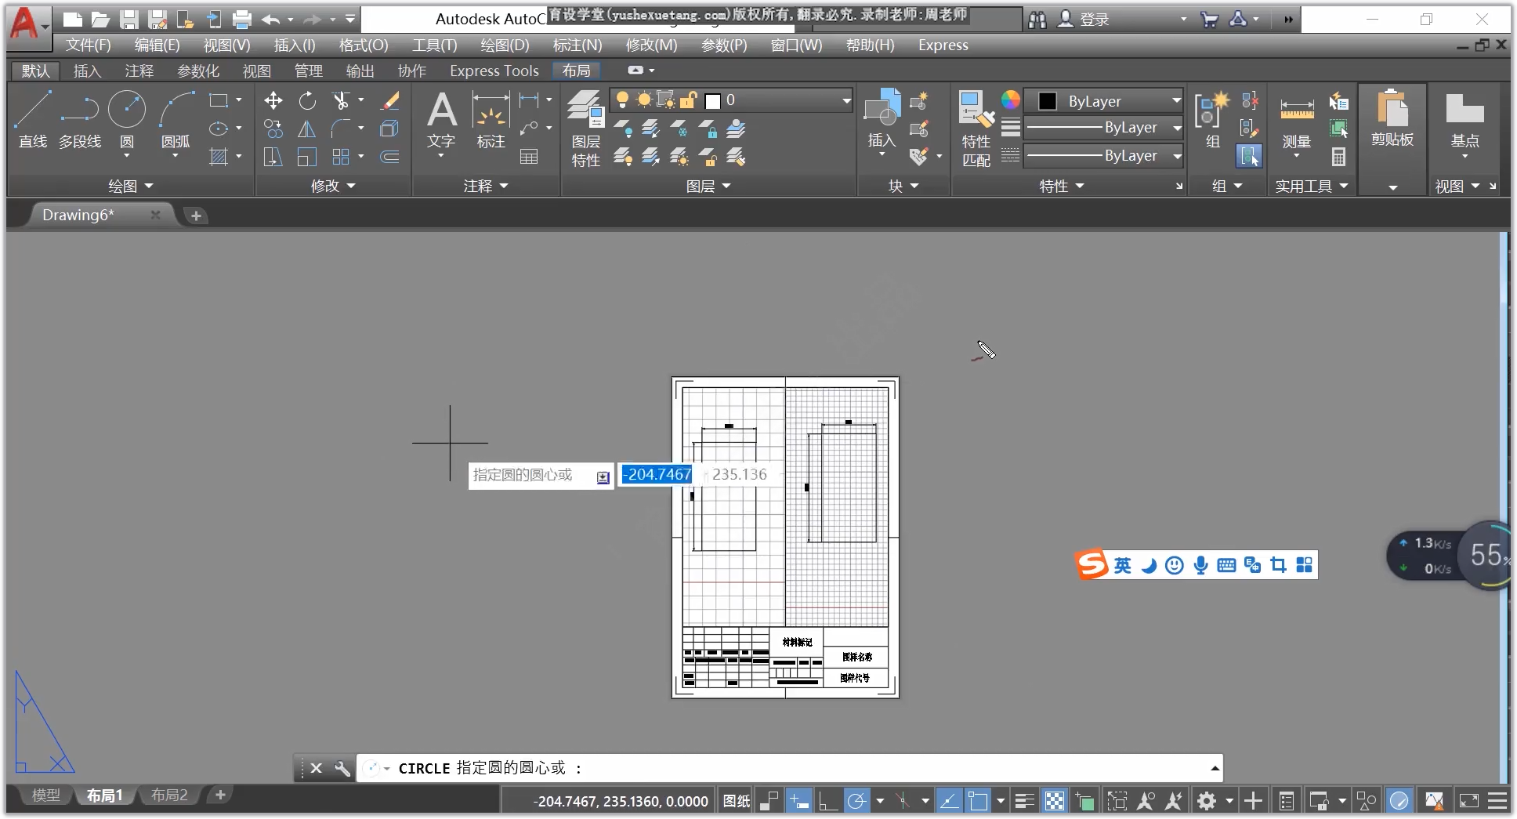Click the Undo arrow in quick access toolbar
The image size is (1517, 819).
point(270,20)
